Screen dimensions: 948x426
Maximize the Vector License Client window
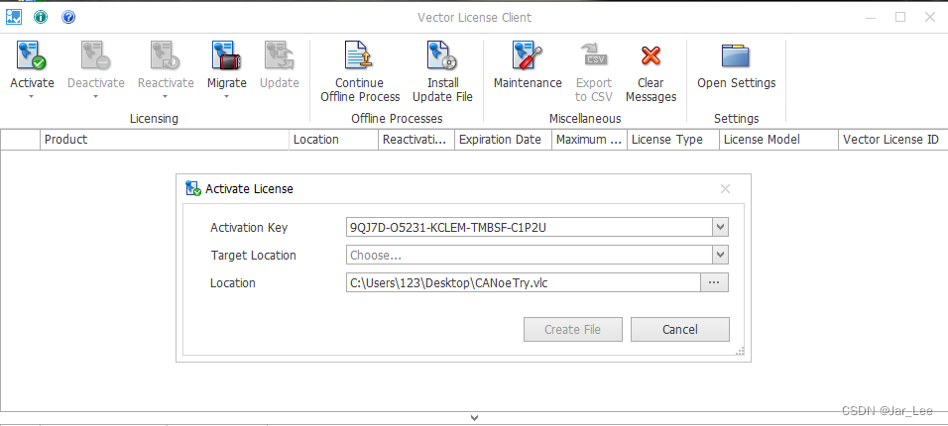click(900, 17)
